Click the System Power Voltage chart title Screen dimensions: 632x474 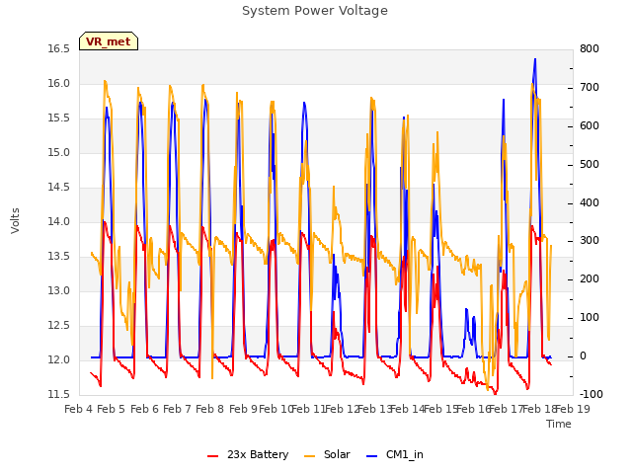[315, 11]
